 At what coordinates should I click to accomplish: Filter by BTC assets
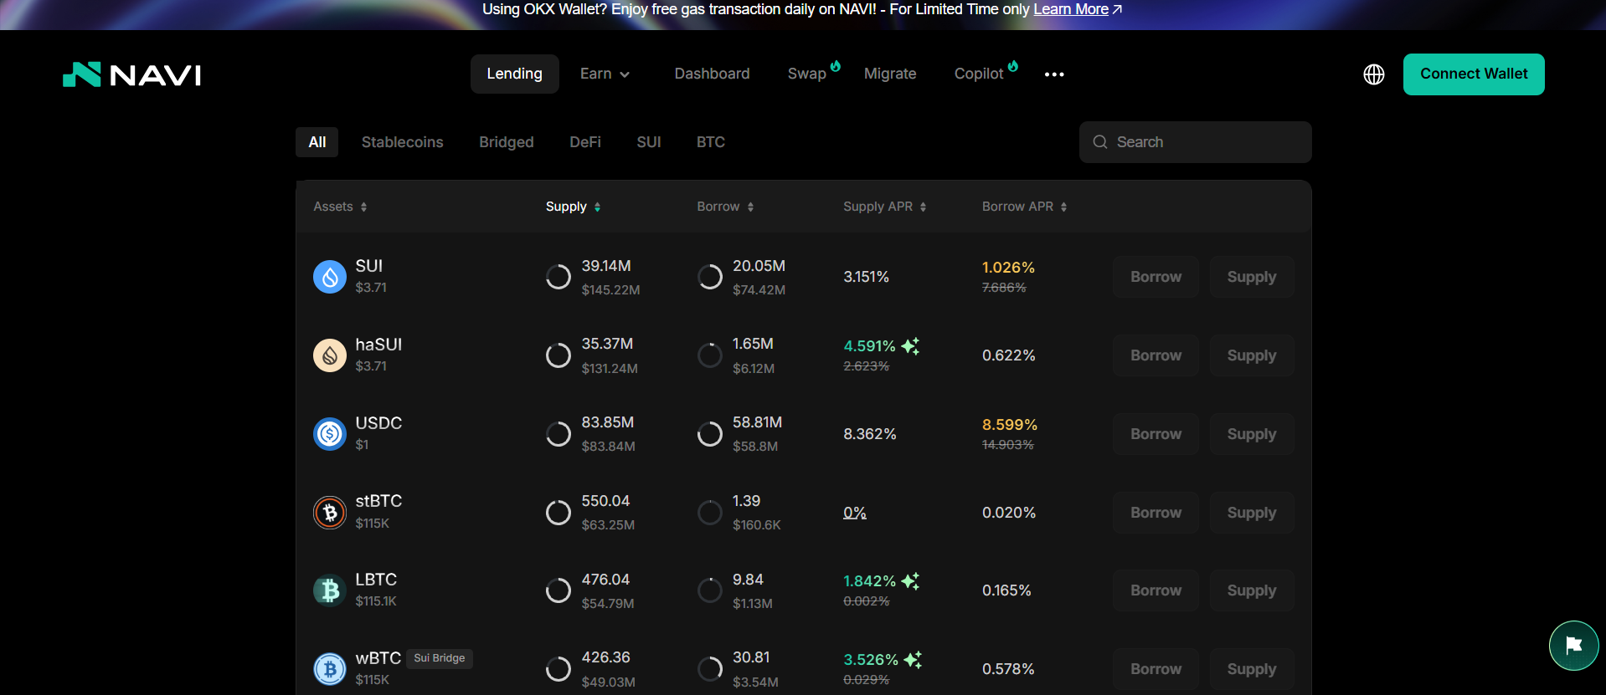[711, 142]
